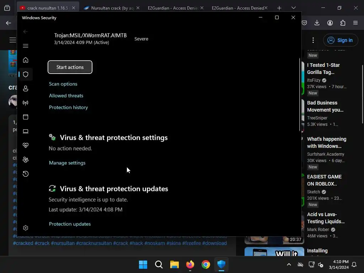Screen dimensions: 364x273
Task: Open YouTube settings three-dot menu
Action: pos(313,40)
